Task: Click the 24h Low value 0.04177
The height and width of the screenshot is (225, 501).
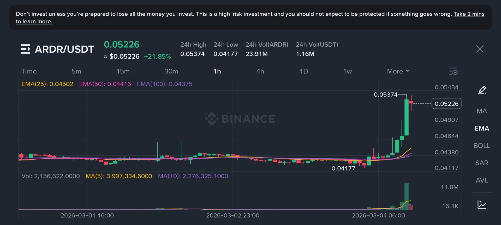Action: click(x=225, y=54)
